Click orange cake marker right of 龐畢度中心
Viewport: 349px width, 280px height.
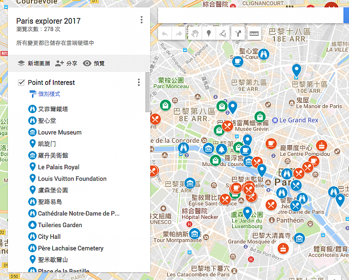click(x=321, y=146)
